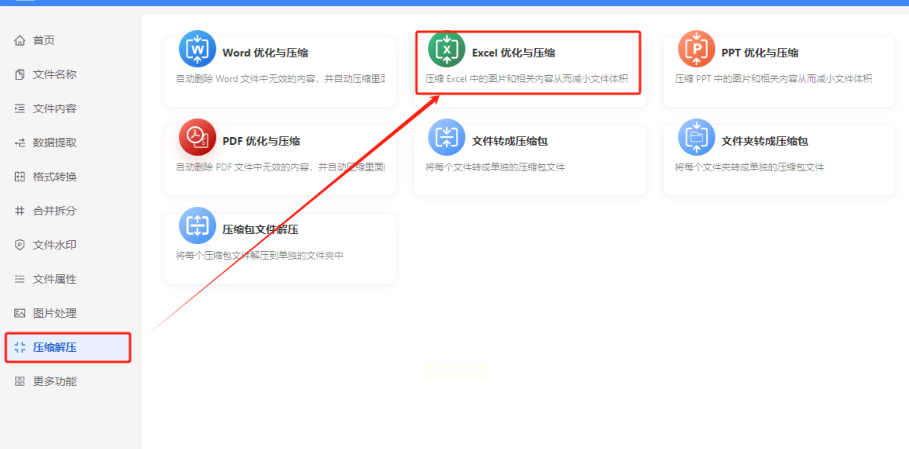This screenshot has width=909, height=449.
Task: Click the orange PPT compress icon
Action: pos(696,49)
